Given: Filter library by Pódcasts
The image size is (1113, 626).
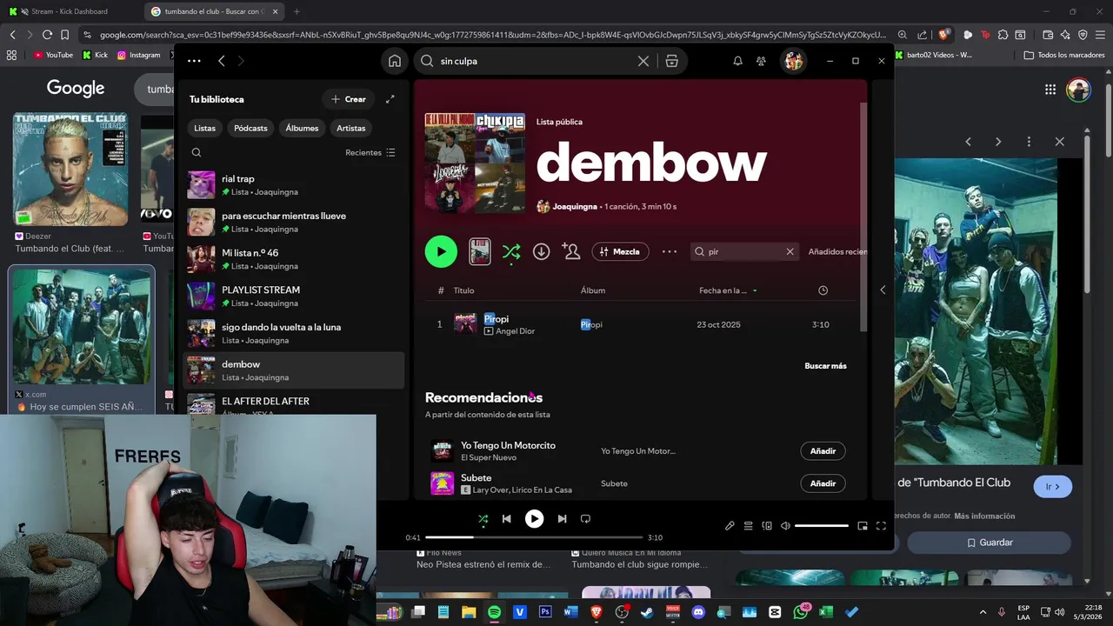Looking at the screenshot, I should pyautogui.click(x=250, y=128).
